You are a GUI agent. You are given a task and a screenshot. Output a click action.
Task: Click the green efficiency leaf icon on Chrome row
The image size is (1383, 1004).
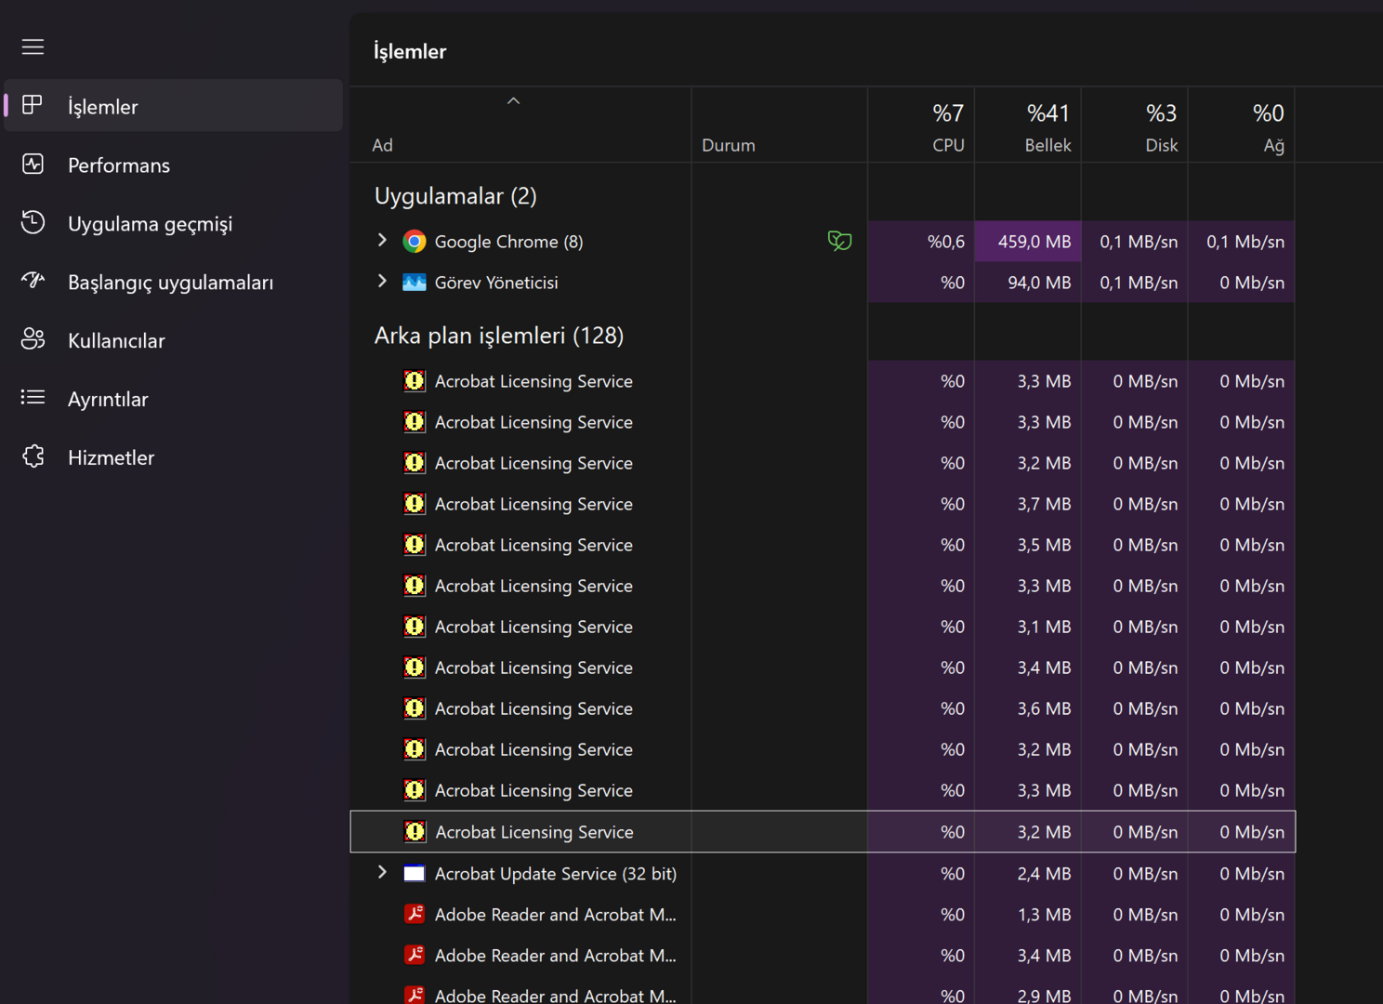839,242
